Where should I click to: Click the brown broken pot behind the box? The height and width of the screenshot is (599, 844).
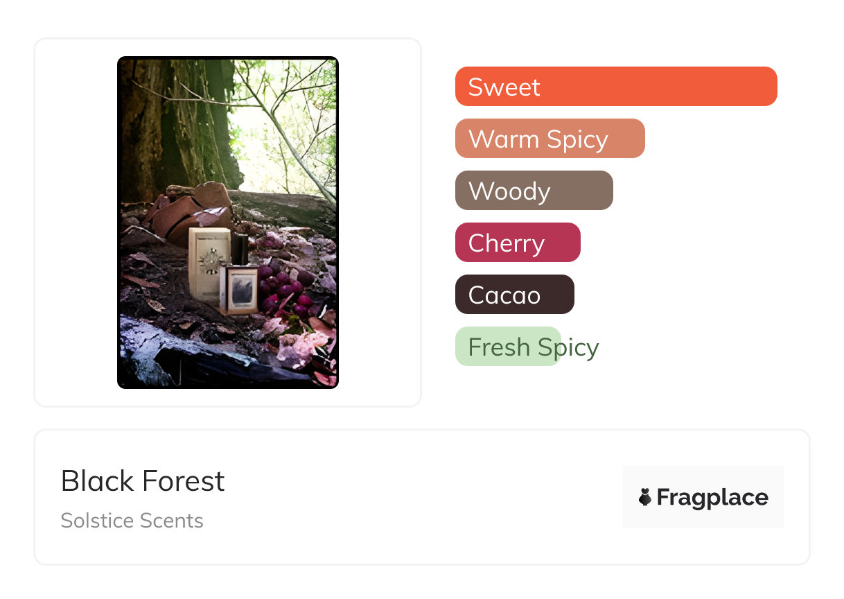[x=182, y=211]
